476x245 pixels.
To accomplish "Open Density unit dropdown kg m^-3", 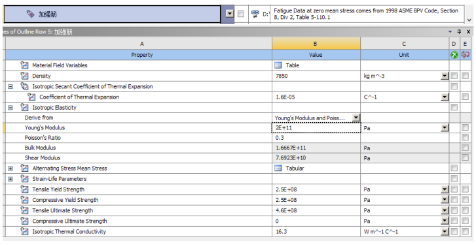I will pos(445,76).
